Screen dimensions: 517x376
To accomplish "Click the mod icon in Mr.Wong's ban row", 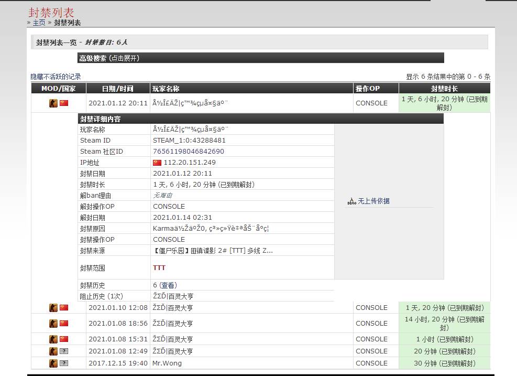I will (53, 363).
